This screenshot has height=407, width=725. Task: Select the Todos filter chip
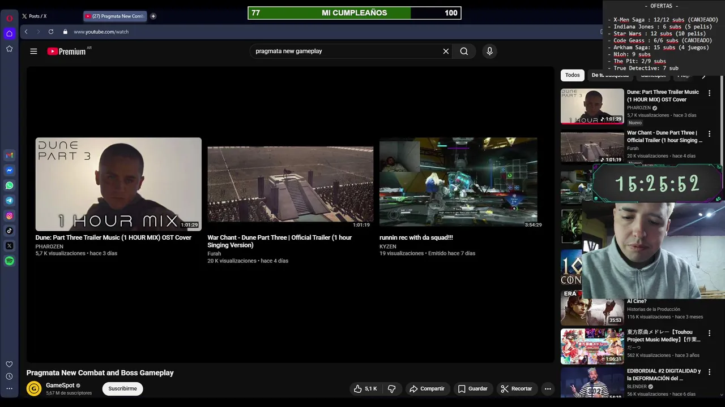tap(573, 75)
